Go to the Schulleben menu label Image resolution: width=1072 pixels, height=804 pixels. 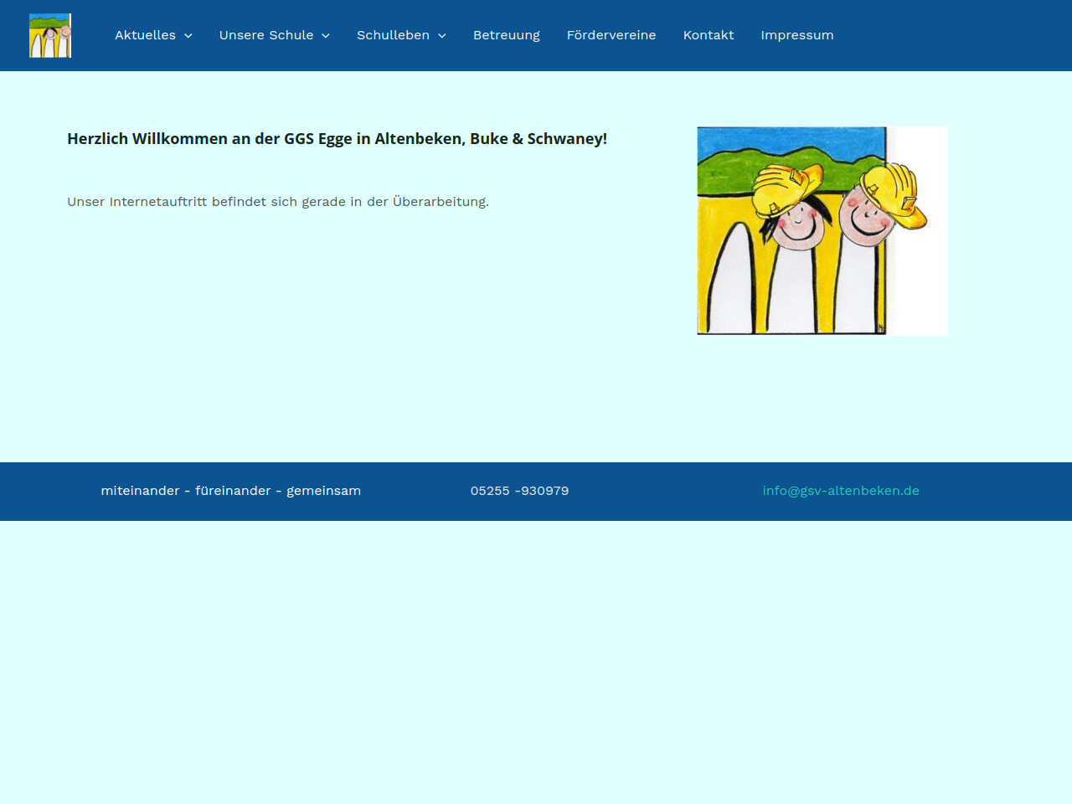coord(393,35)
